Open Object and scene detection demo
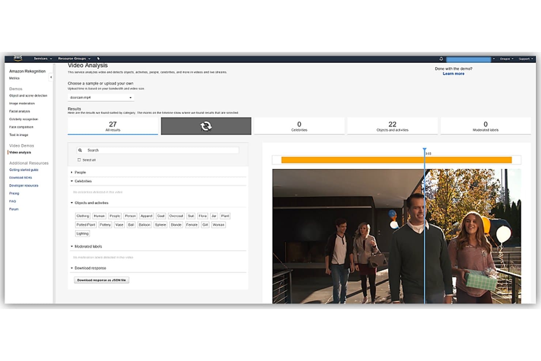The height and width of the screenshot is (361, 541). click(28, 96)
